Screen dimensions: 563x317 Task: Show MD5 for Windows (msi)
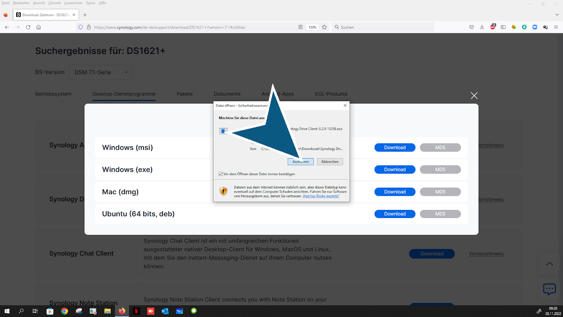(x=440, y=148)
